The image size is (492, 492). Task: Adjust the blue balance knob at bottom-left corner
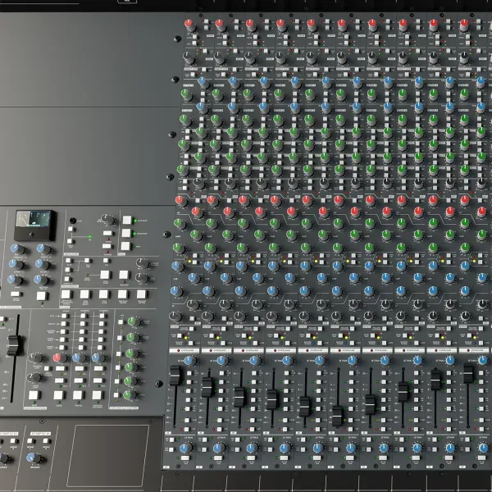click(x=33, y=458)
